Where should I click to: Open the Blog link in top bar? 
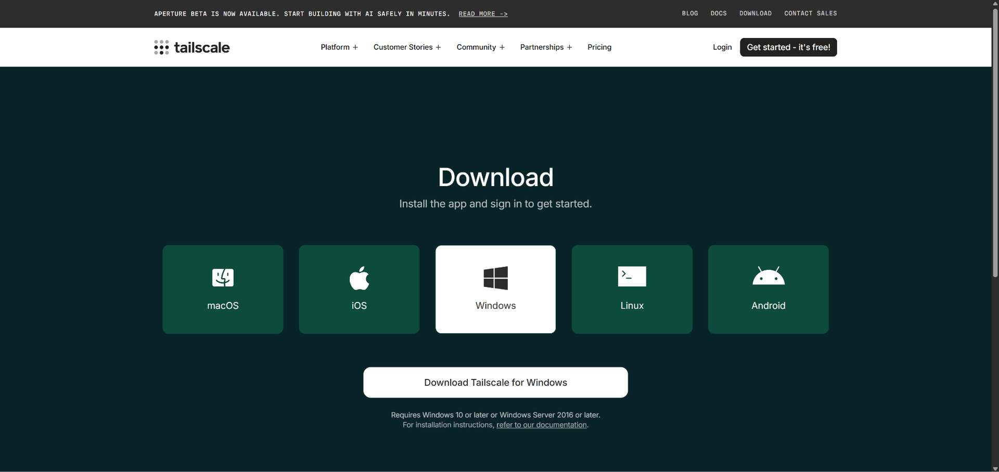[690, 14]
